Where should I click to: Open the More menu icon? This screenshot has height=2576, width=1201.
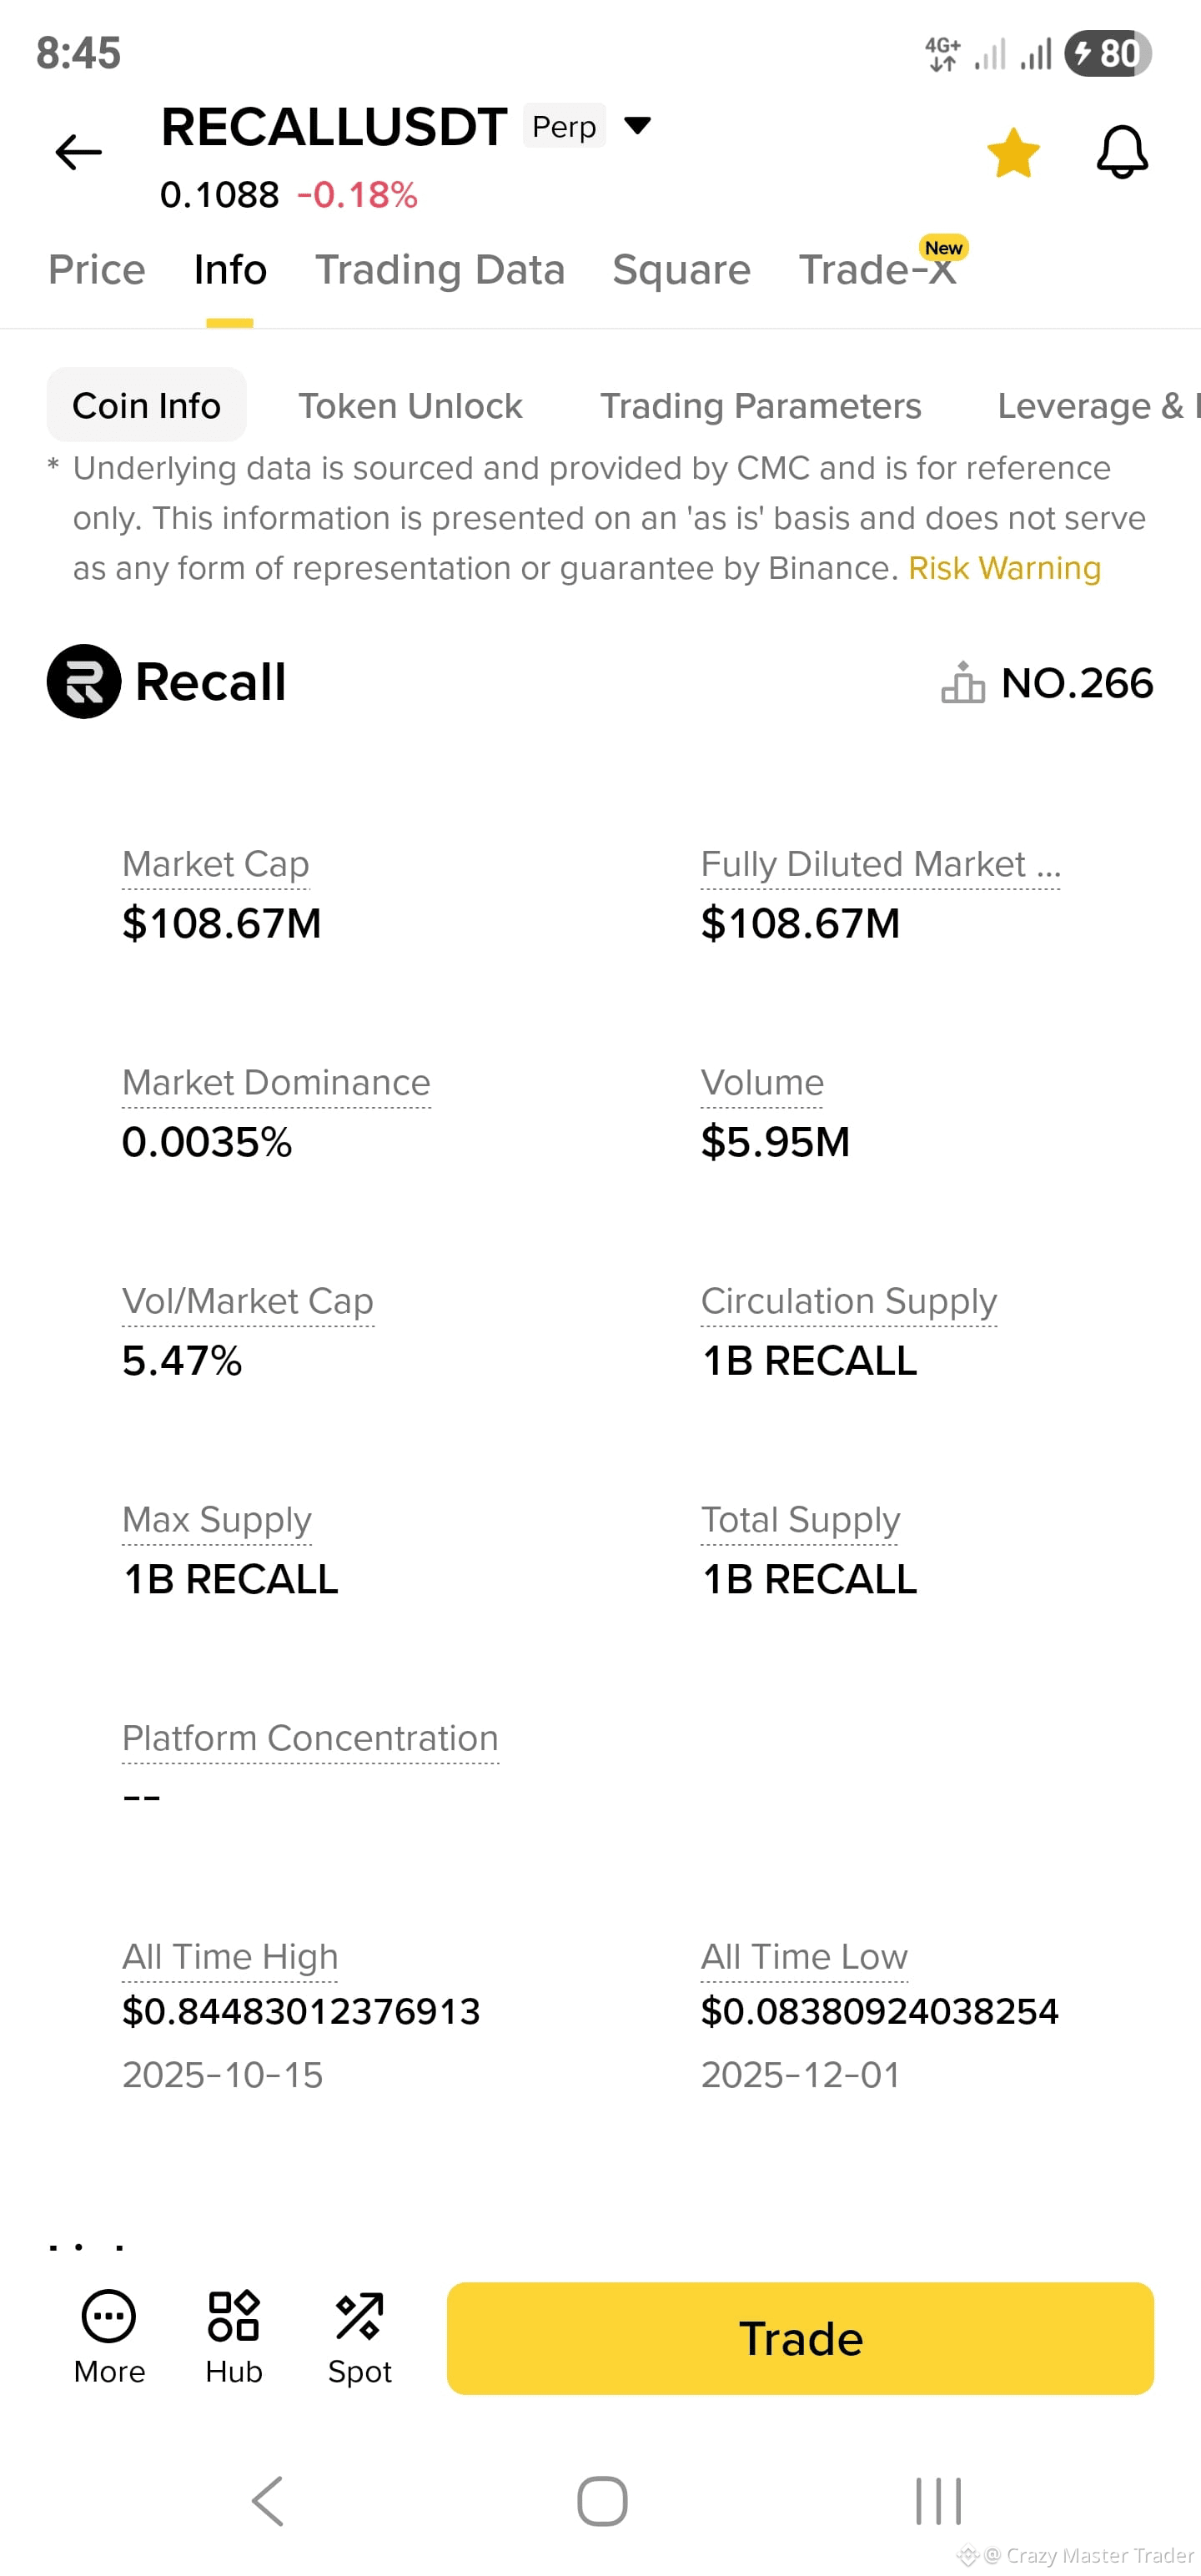point(109,2316)
